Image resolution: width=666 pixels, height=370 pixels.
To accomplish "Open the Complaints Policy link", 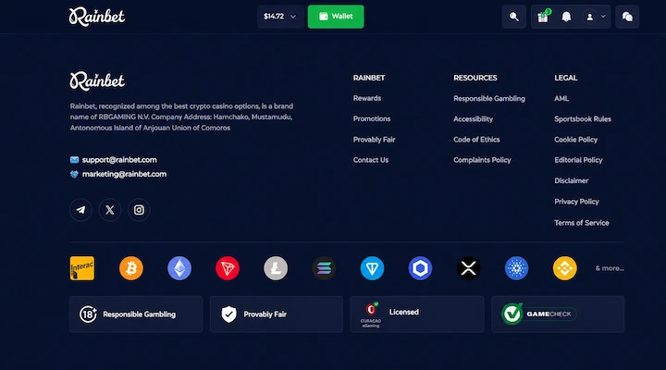I will (x=482, y=160).
